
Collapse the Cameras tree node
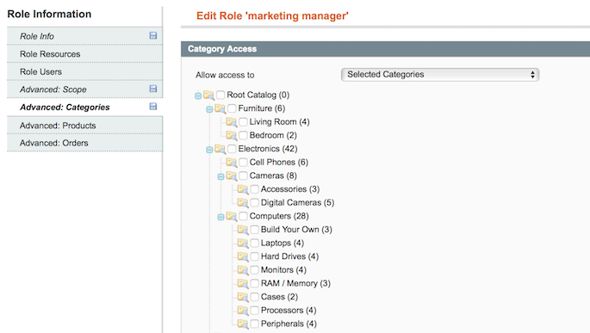click(220, 176)
